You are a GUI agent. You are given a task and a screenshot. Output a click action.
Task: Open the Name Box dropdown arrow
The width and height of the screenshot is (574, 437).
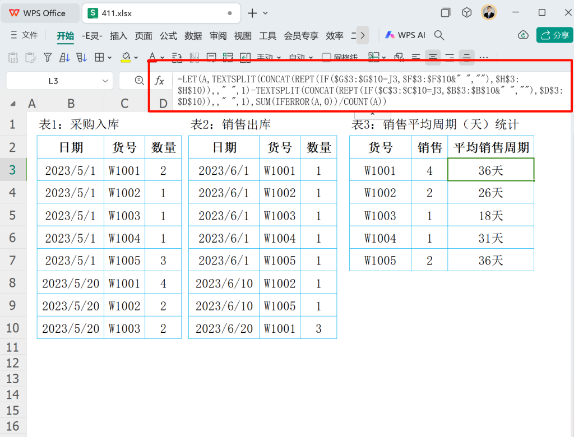[105, 81]
